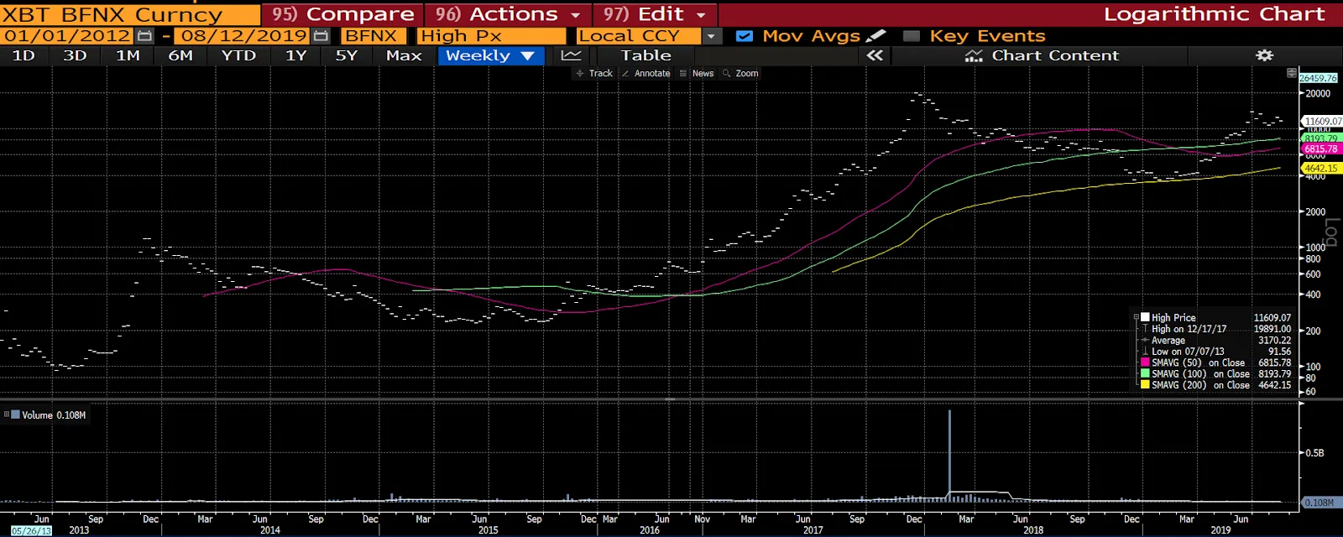Toggle the Key Events checkbox
Screen dimensions: 1343x537
click(912, 36)
